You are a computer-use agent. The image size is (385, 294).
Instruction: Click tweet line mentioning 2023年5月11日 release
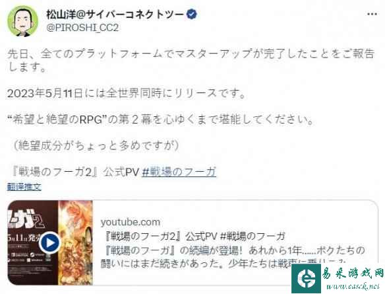click(126, 93)
